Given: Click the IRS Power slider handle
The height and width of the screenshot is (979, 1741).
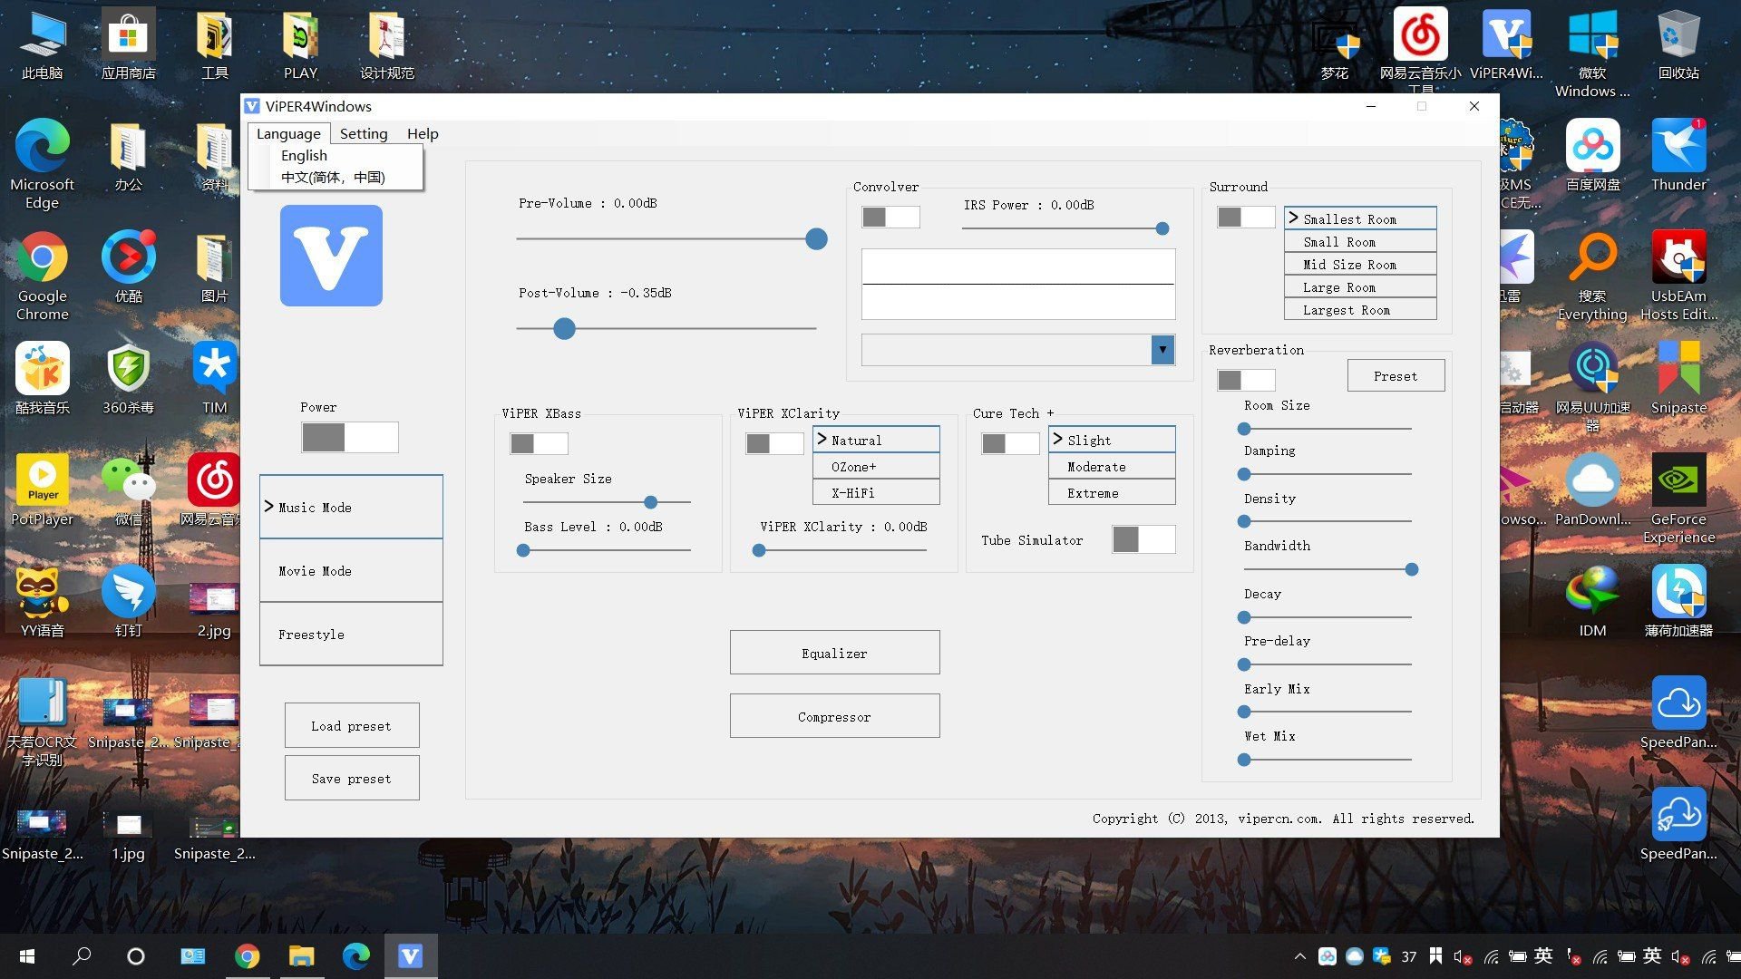Looking at the screenshot, I should pos(1162,228).
